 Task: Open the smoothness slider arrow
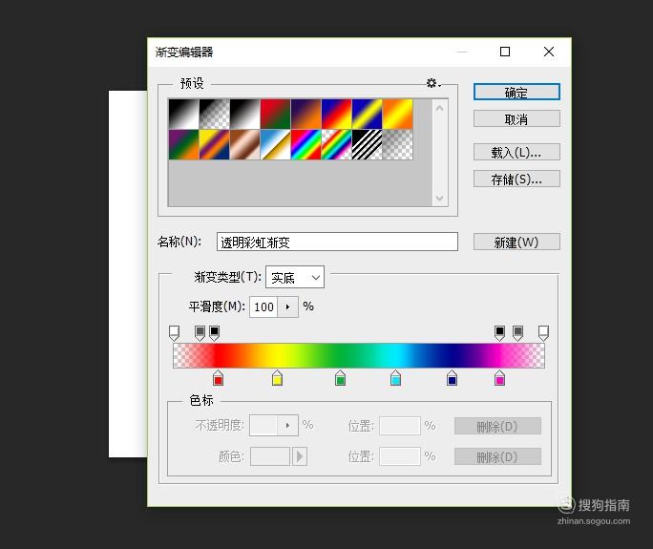coord(287,307)
